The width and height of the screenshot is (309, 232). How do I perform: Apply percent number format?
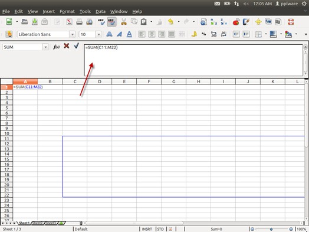click(204, 34)
